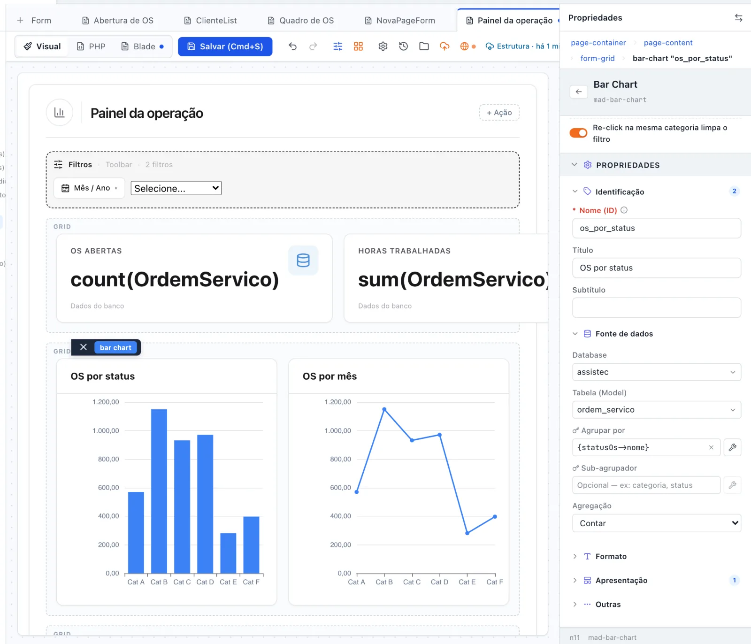Click the orange cloud upload icon
The image size is (751, 644).
444,46
